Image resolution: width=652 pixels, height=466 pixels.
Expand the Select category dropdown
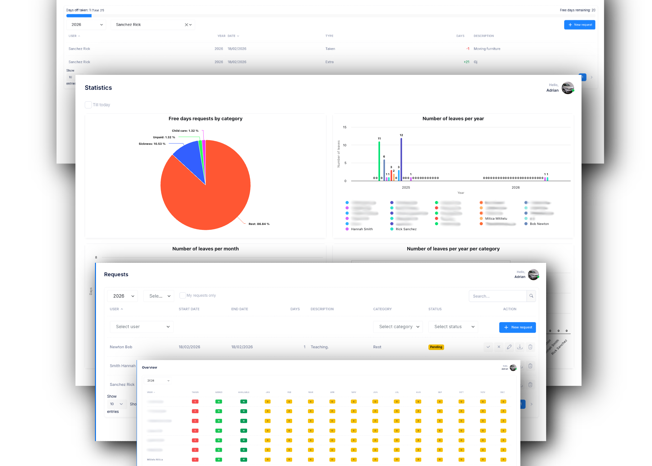click(x=398, y=327)
